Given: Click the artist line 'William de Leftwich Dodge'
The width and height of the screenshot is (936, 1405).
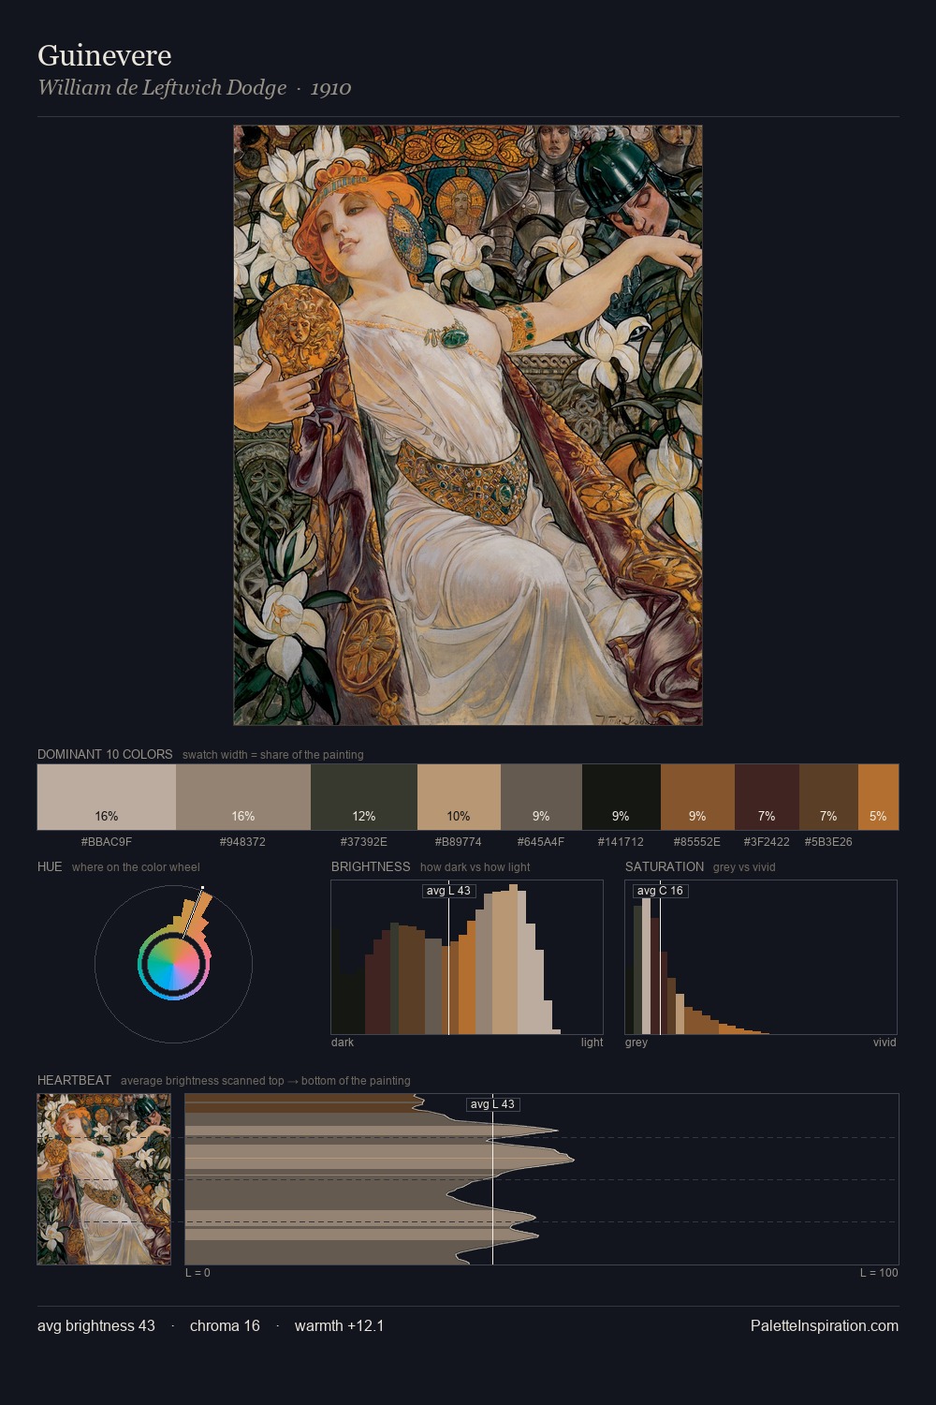Looking at the screenshot, I should [162, 88].
